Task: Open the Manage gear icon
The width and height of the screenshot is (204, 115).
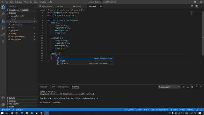Action: [x=3, y=104]
